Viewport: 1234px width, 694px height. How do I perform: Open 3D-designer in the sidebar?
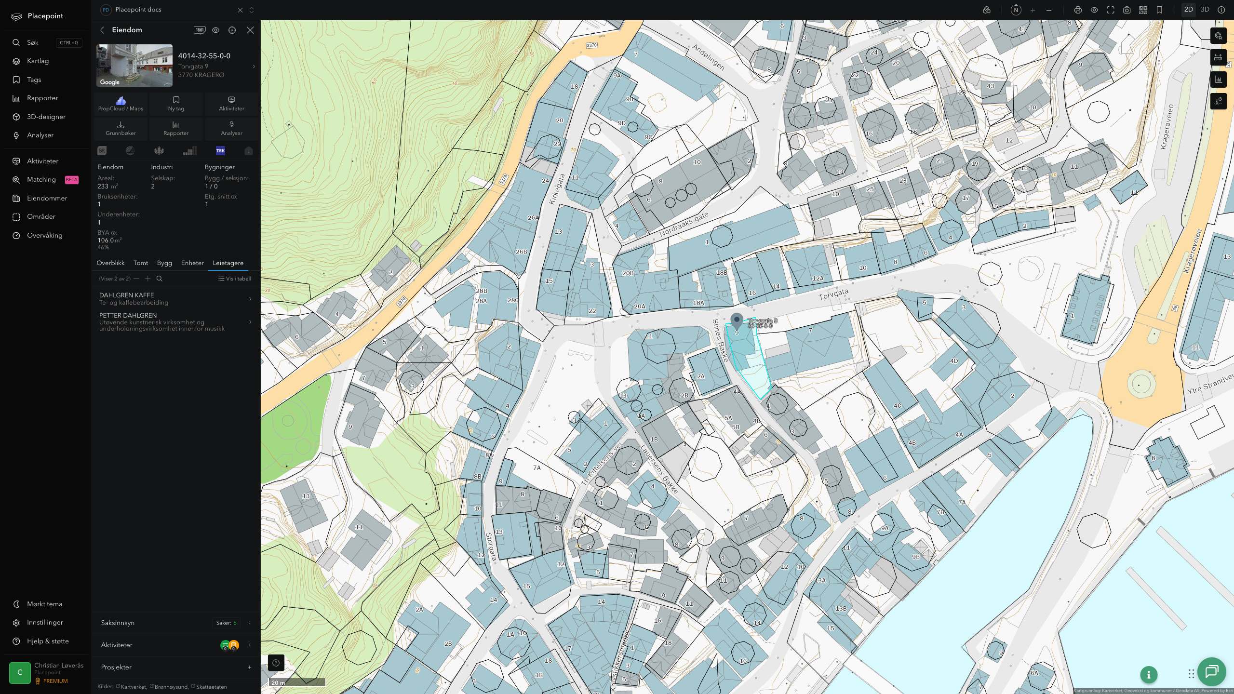click(x=46, y=117)
